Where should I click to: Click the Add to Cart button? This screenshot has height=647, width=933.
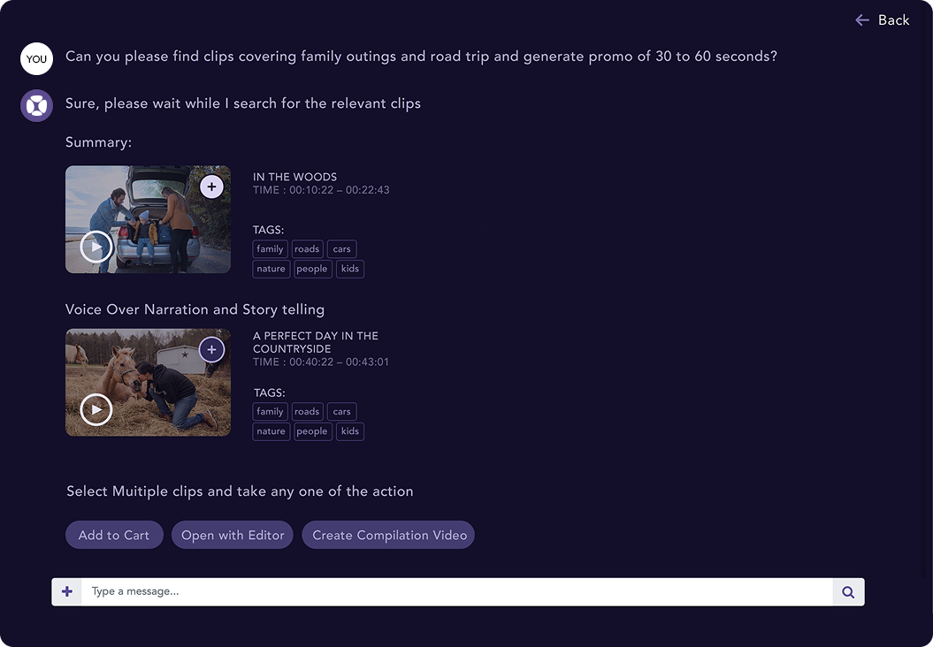(x=114, y=535)
